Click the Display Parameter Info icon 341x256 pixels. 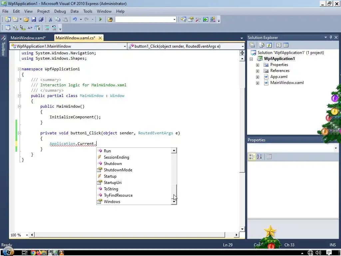tap(15, 28)
